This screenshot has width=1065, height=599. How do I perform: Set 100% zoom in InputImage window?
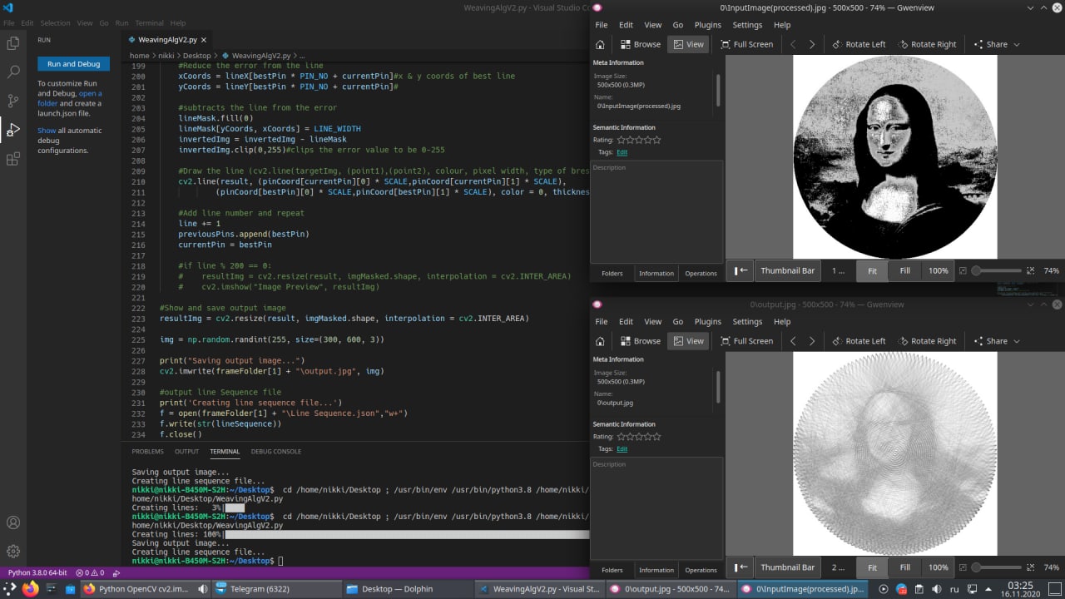[938, 270]
